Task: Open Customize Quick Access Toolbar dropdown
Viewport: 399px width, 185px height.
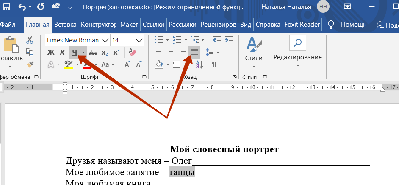Action: click(x=70, y=7)
